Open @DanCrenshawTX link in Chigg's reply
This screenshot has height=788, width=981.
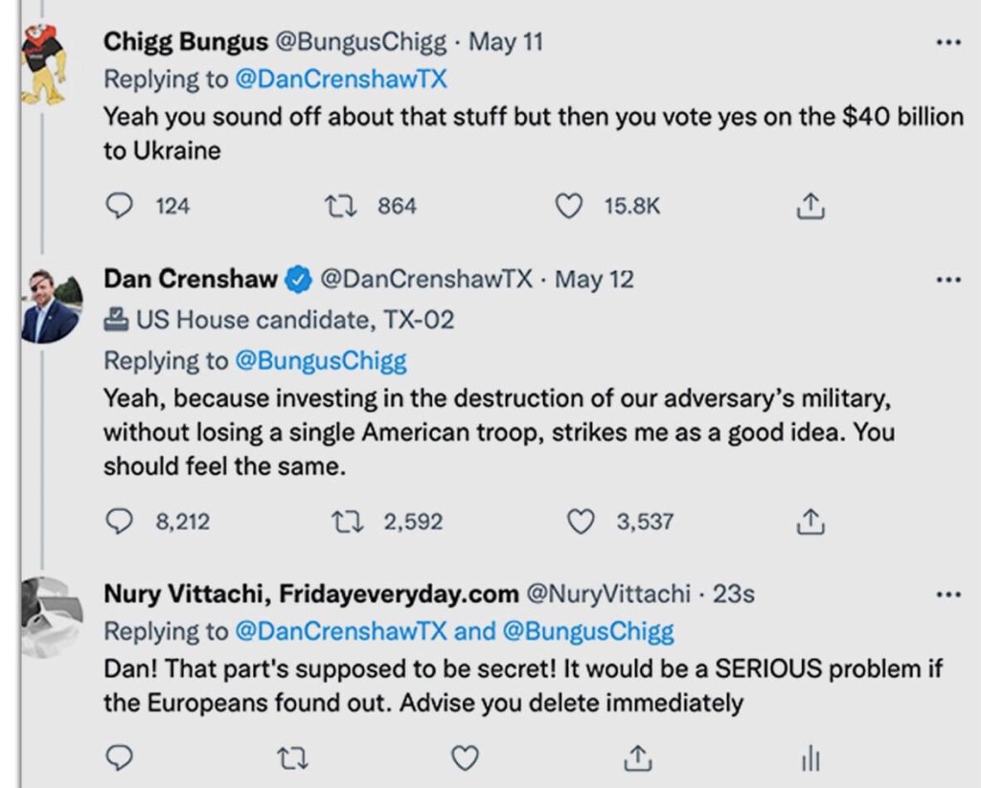click(x=341, y=79)
